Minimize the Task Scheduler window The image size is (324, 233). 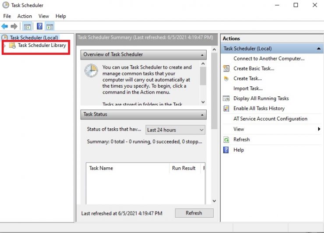277,5
